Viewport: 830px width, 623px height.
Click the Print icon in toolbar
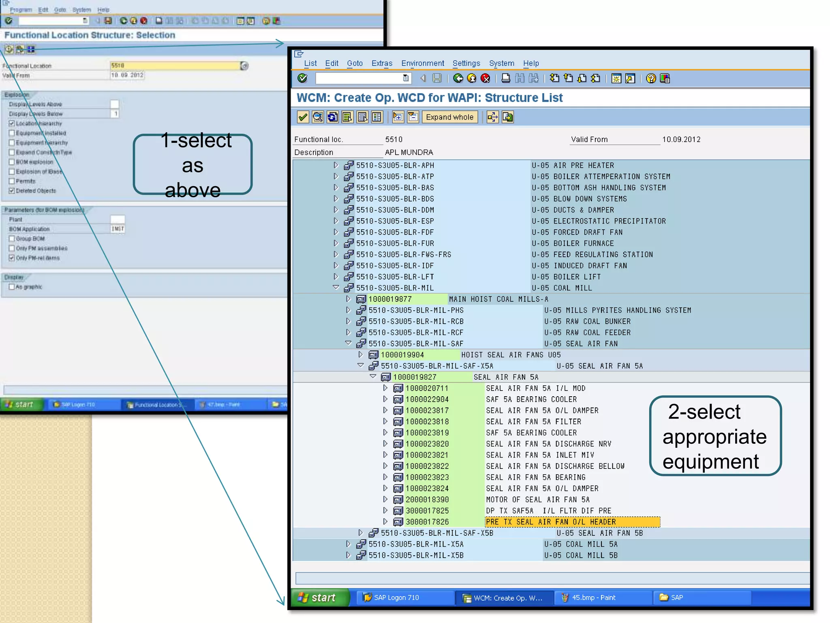(505, 78)
